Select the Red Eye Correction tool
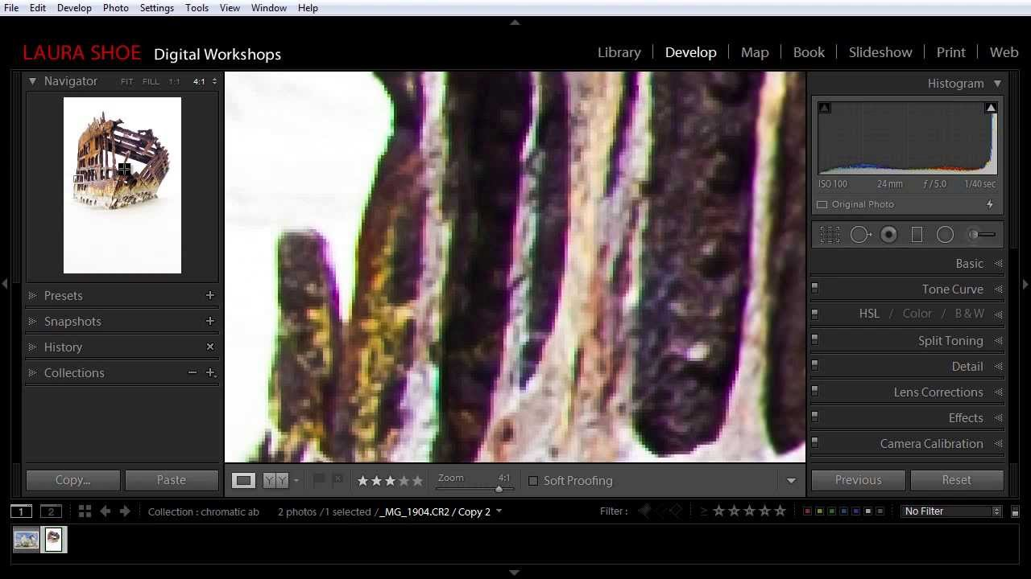The width and height of the screenshot is (1031, 579). point(889,234)
